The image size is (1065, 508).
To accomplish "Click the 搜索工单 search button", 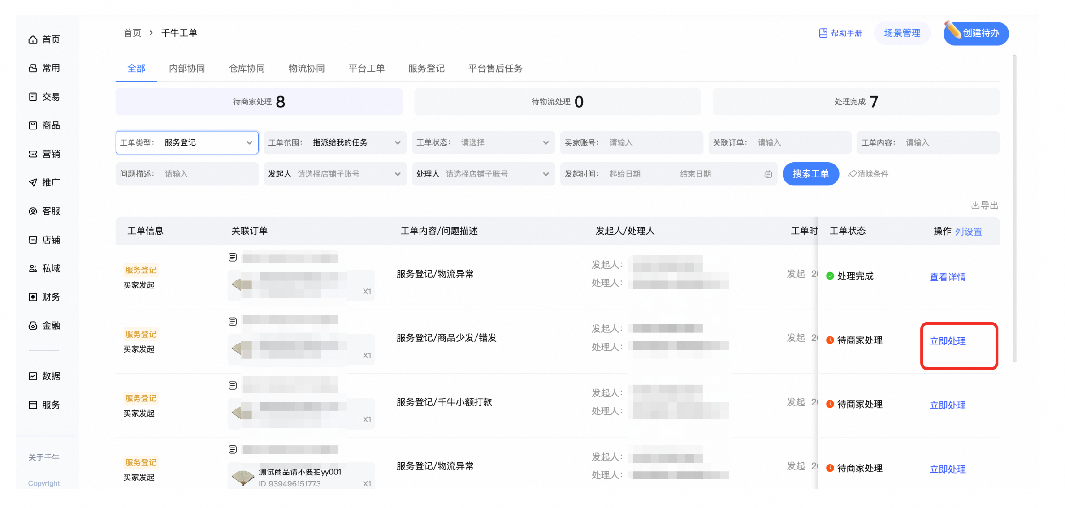I will pyautogui.click(x=810, y=174).
